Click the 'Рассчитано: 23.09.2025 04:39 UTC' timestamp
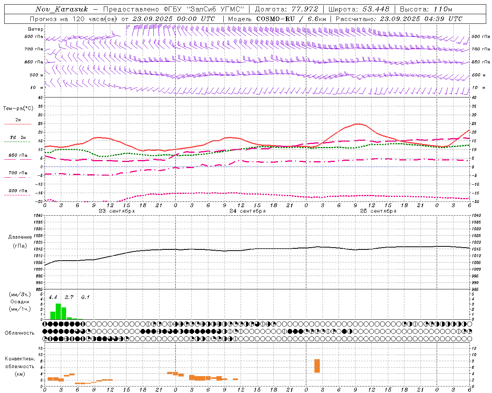 pyautogui.click(x=399, y=19)
